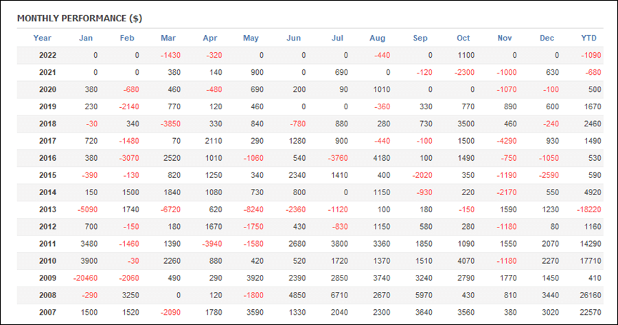Click the Jun column header
This screenshot has width=618, height=325.
(x=293, y=38)
